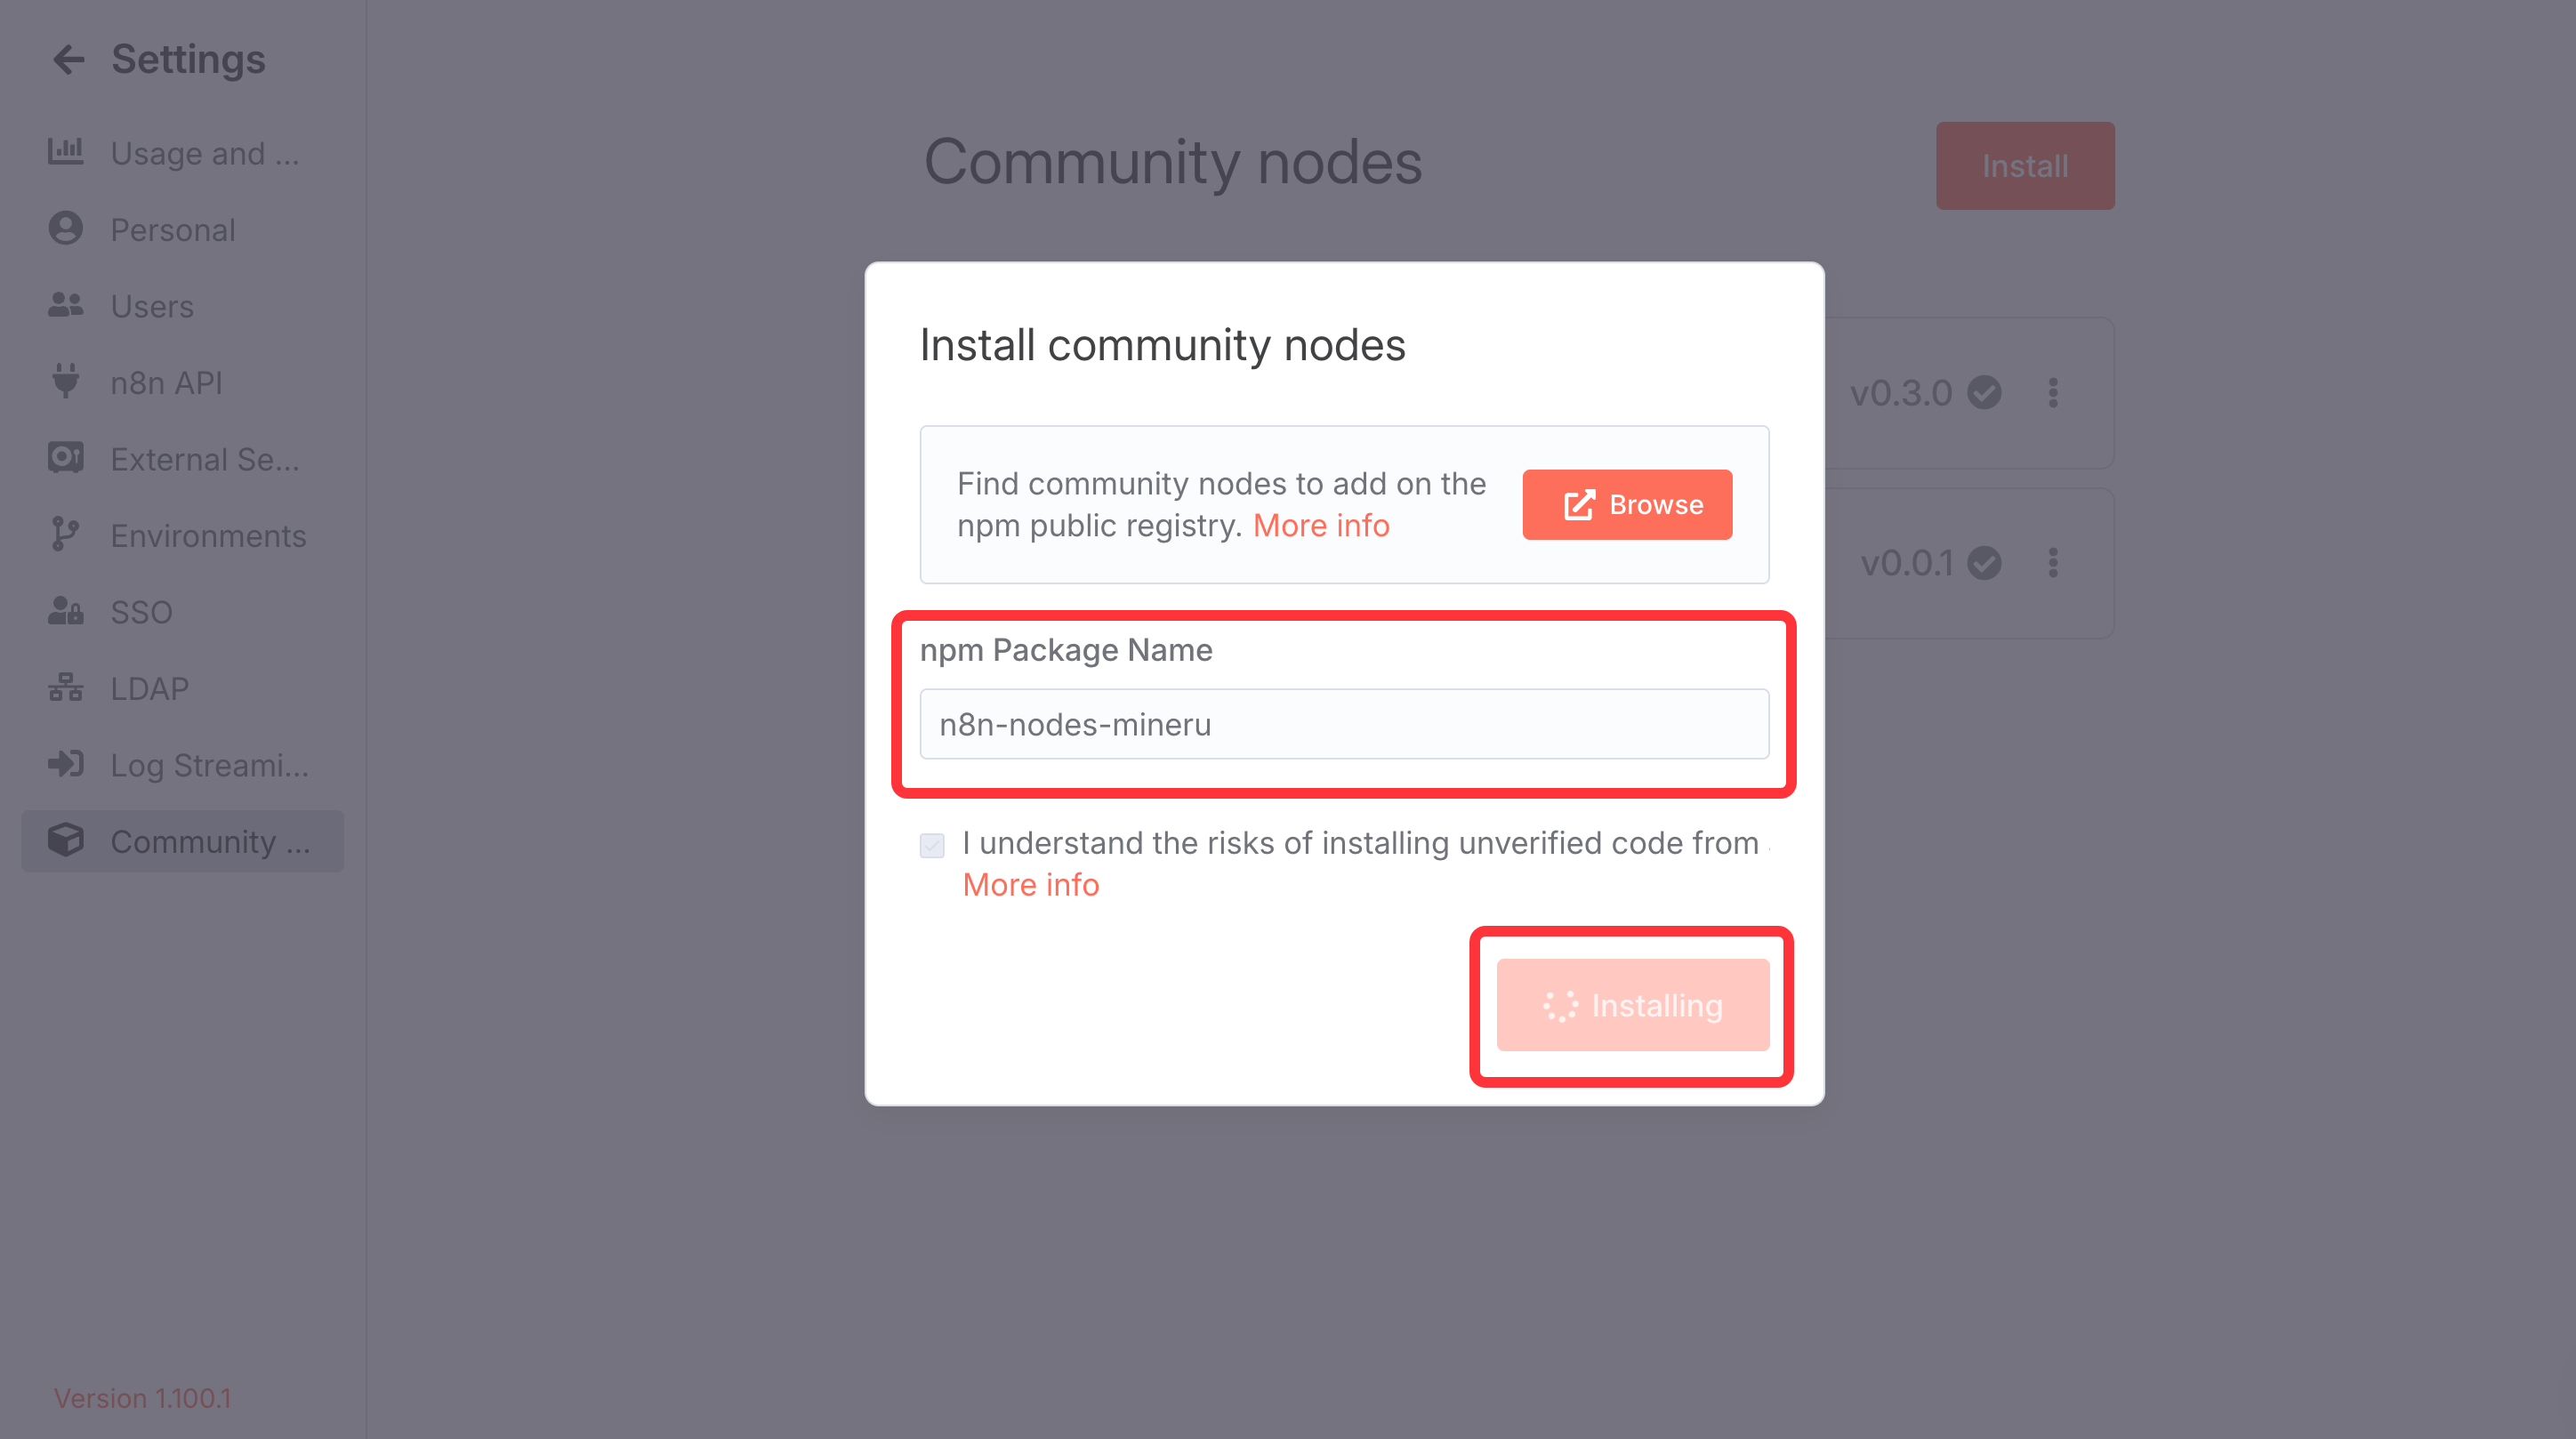Toggle the unverified code risks checkbox

[x=932, y=846]
